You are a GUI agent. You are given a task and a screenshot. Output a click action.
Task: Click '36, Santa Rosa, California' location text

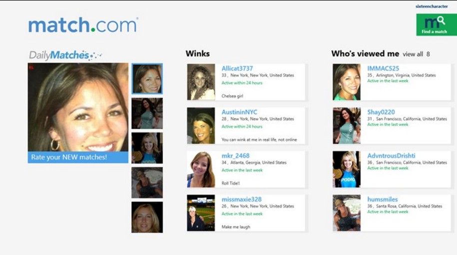[x=405, y=206]
